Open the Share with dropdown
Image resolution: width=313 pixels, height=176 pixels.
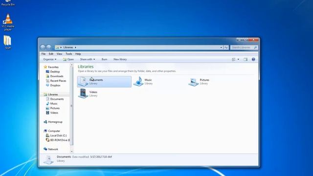pos(88,59)
